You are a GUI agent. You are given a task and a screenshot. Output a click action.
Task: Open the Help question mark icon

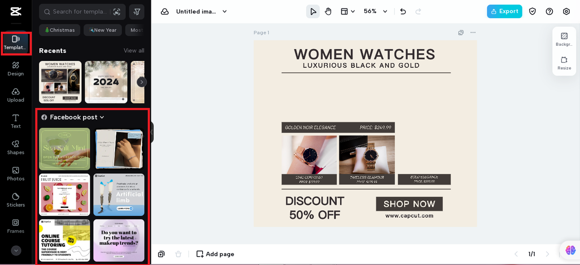[549, 11]
